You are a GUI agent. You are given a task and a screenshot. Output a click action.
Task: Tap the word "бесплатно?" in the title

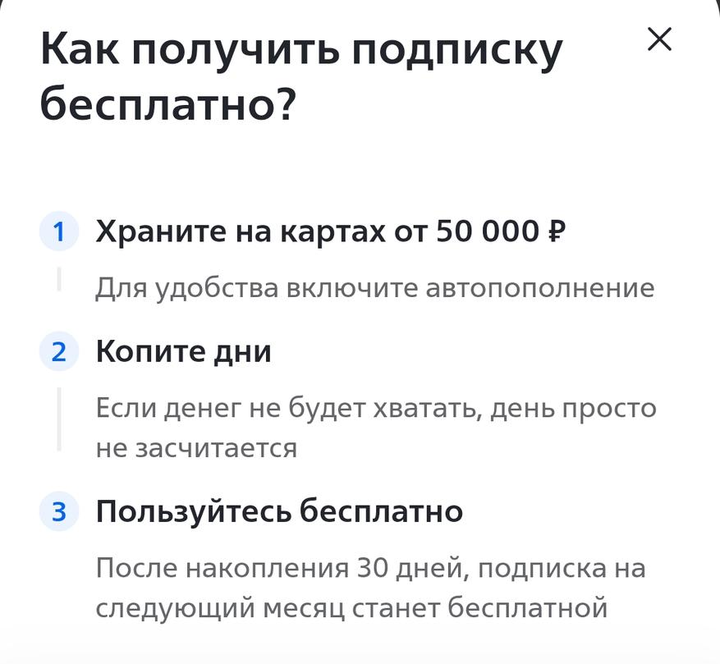coord(167,105)
